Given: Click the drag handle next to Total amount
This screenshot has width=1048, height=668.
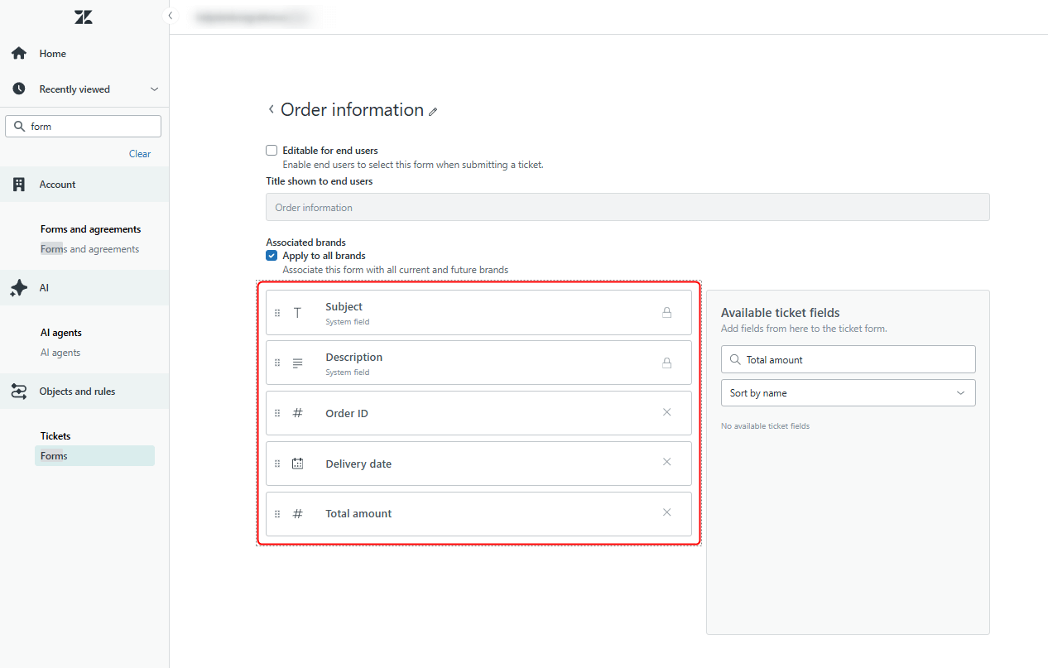Looking at the screenshot, I should point(277,513).
